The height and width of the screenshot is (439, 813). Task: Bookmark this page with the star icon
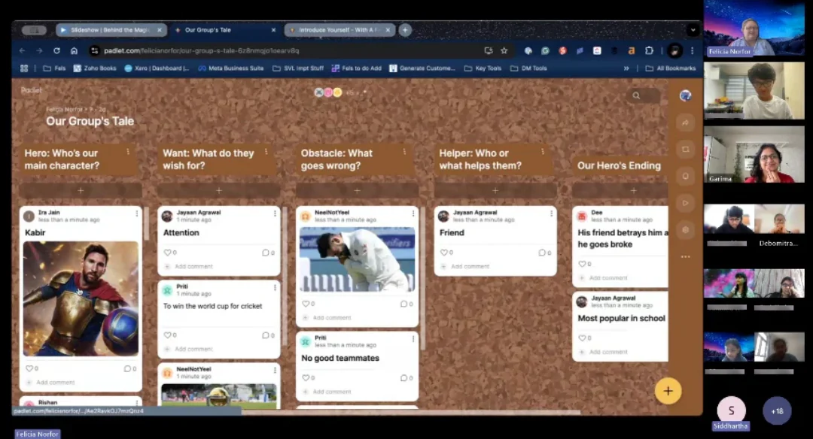[504, 50]
